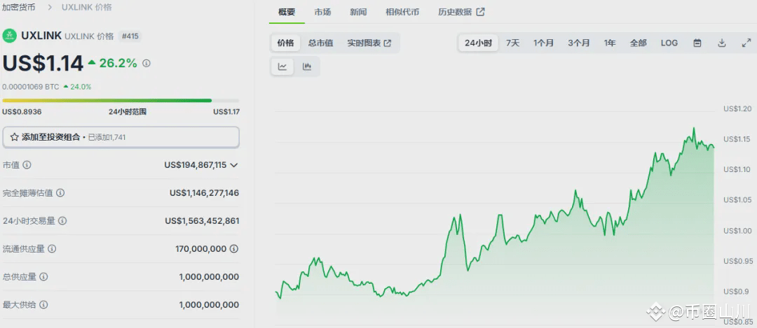Select 全部 time range
This screenshot has height=328, width=757.
[639, 43]
